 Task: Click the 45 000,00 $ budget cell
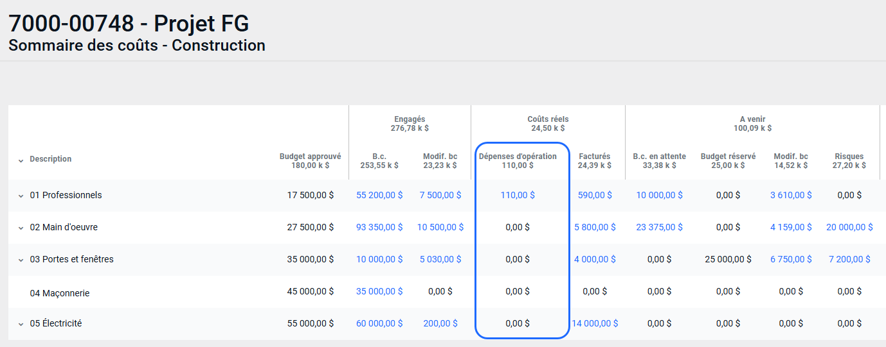point(310,291)
